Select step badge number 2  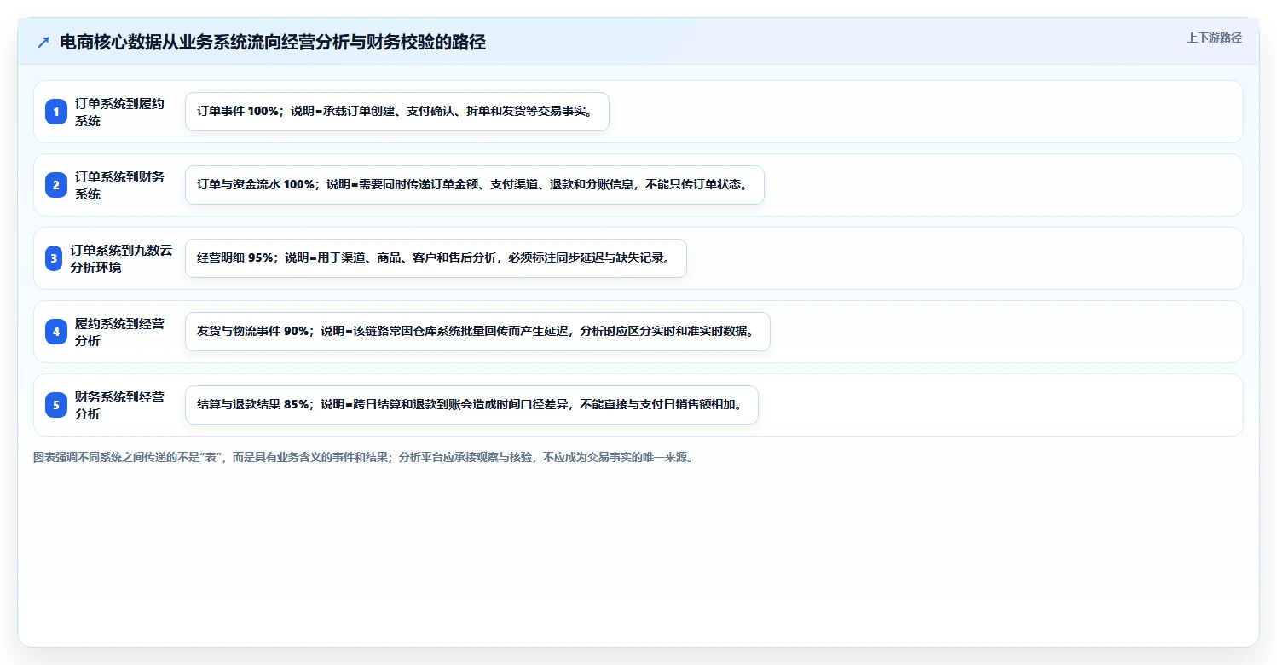point(56,185)
